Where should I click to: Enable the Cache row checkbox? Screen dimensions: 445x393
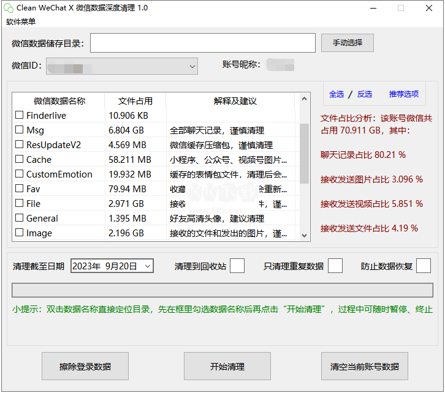tap(20, 159)
